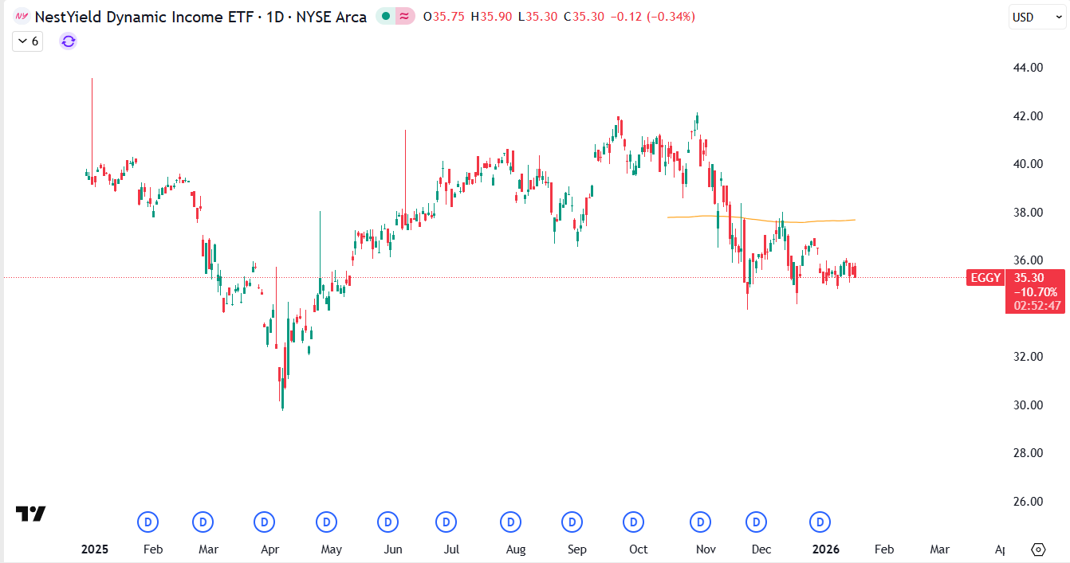Click the 42.00 price axis label
Viewport: 1070px width, 563px height.
[x=1028, y=116]
